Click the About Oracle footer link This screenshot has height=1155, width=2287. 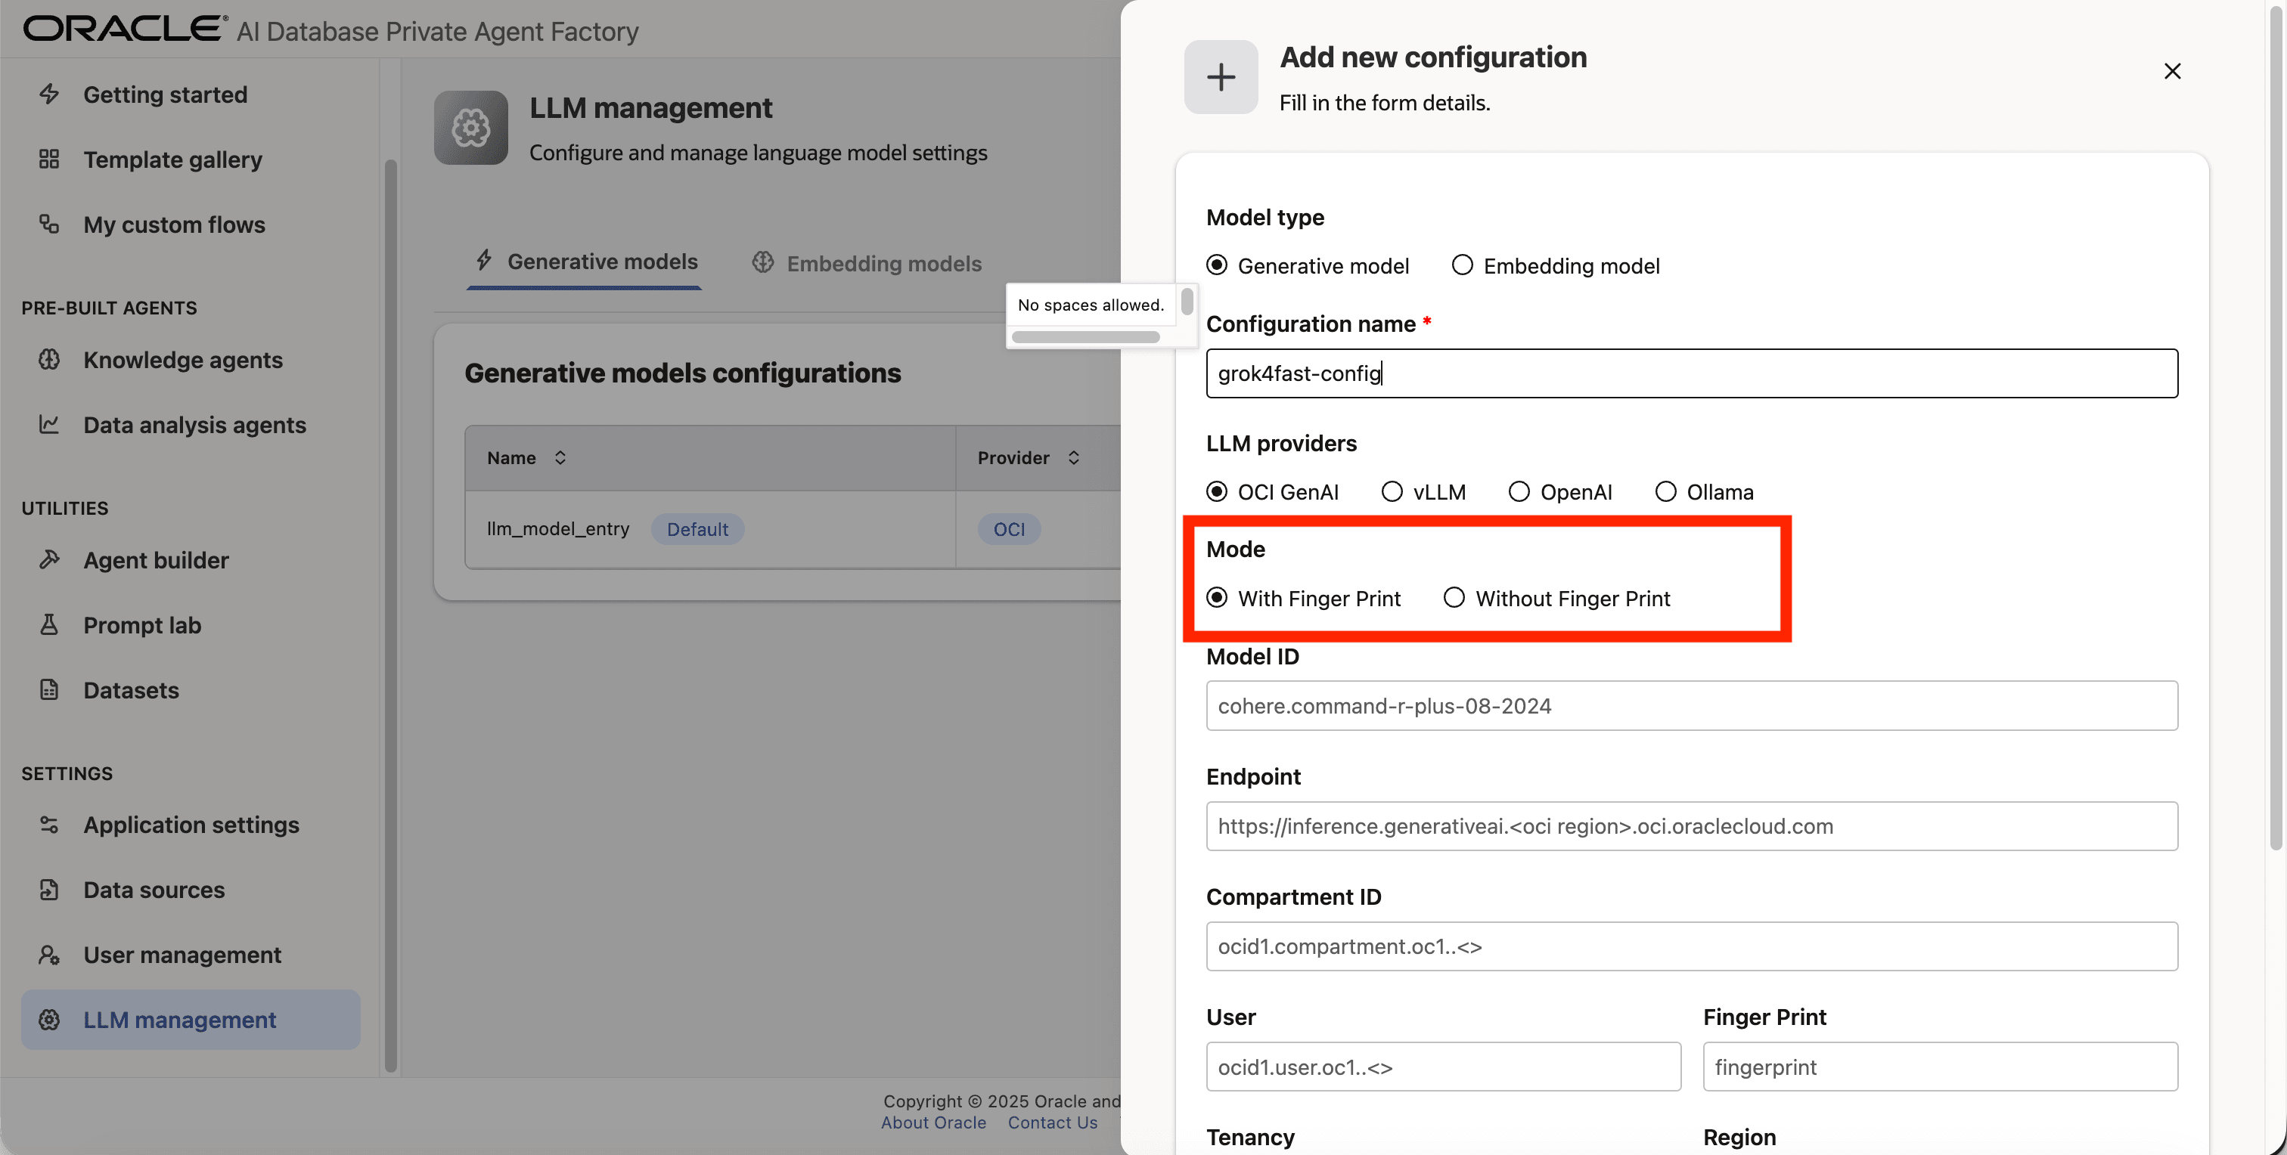pyautogui.click(x=933, y=1123)
